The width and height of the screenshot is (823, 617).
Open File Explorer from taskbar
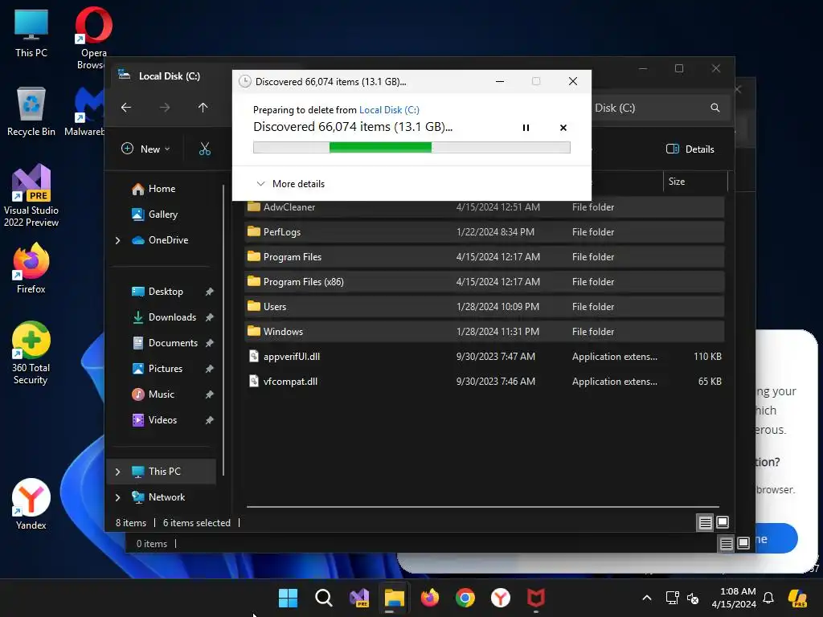(394, 598)
